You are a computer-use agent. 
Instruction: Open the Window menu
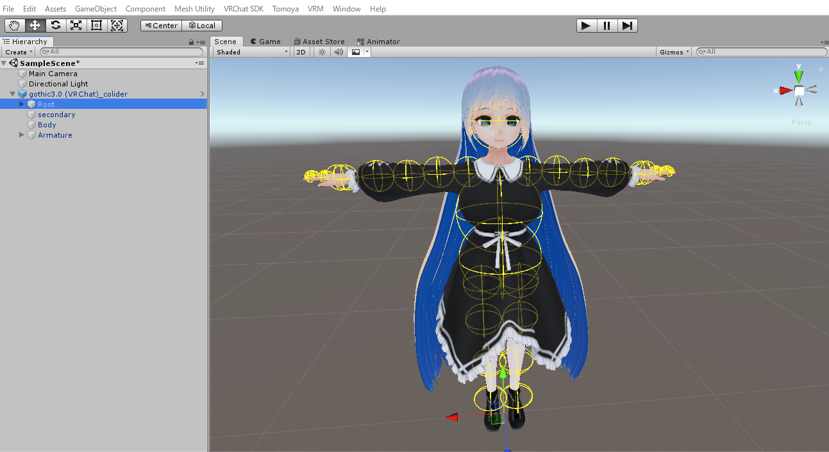point(347,9)
